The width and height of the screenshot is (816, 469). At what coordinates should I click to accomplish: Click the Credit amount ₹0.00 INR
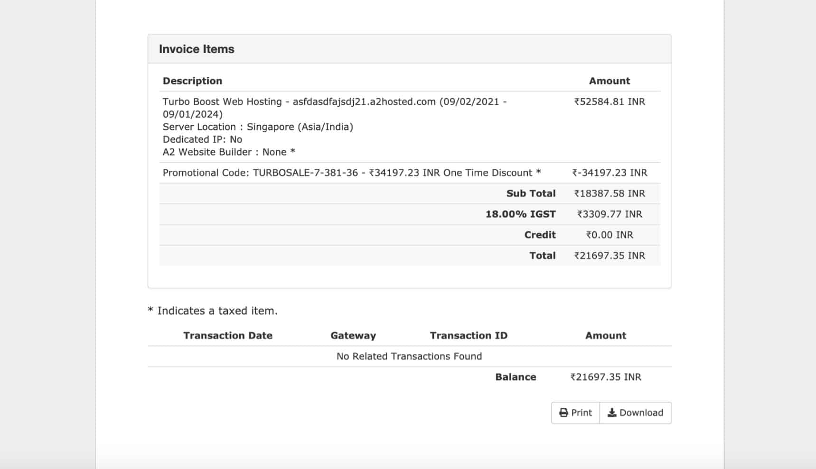(610, 235)
